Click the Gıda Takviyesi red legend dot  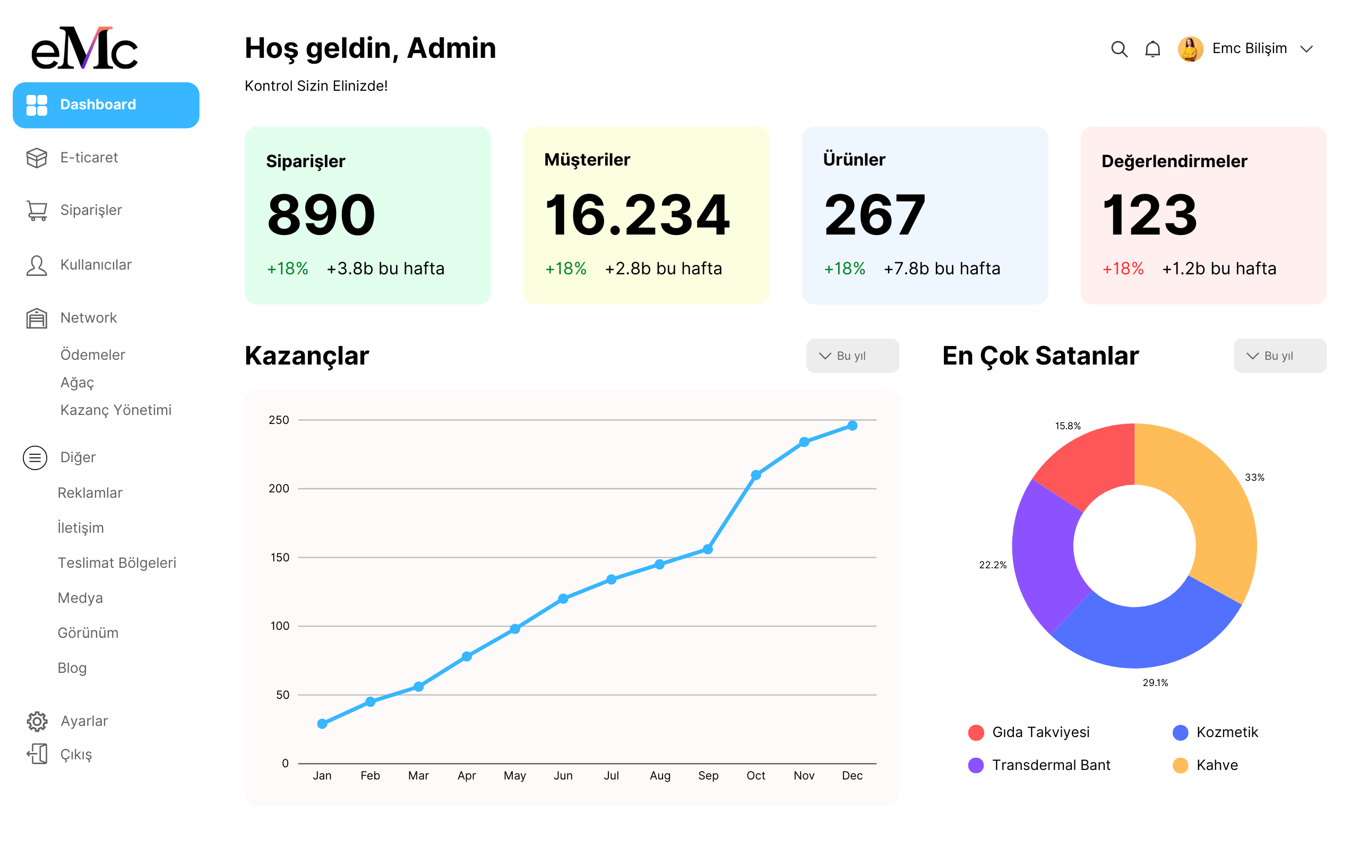(x=976, y=733)
